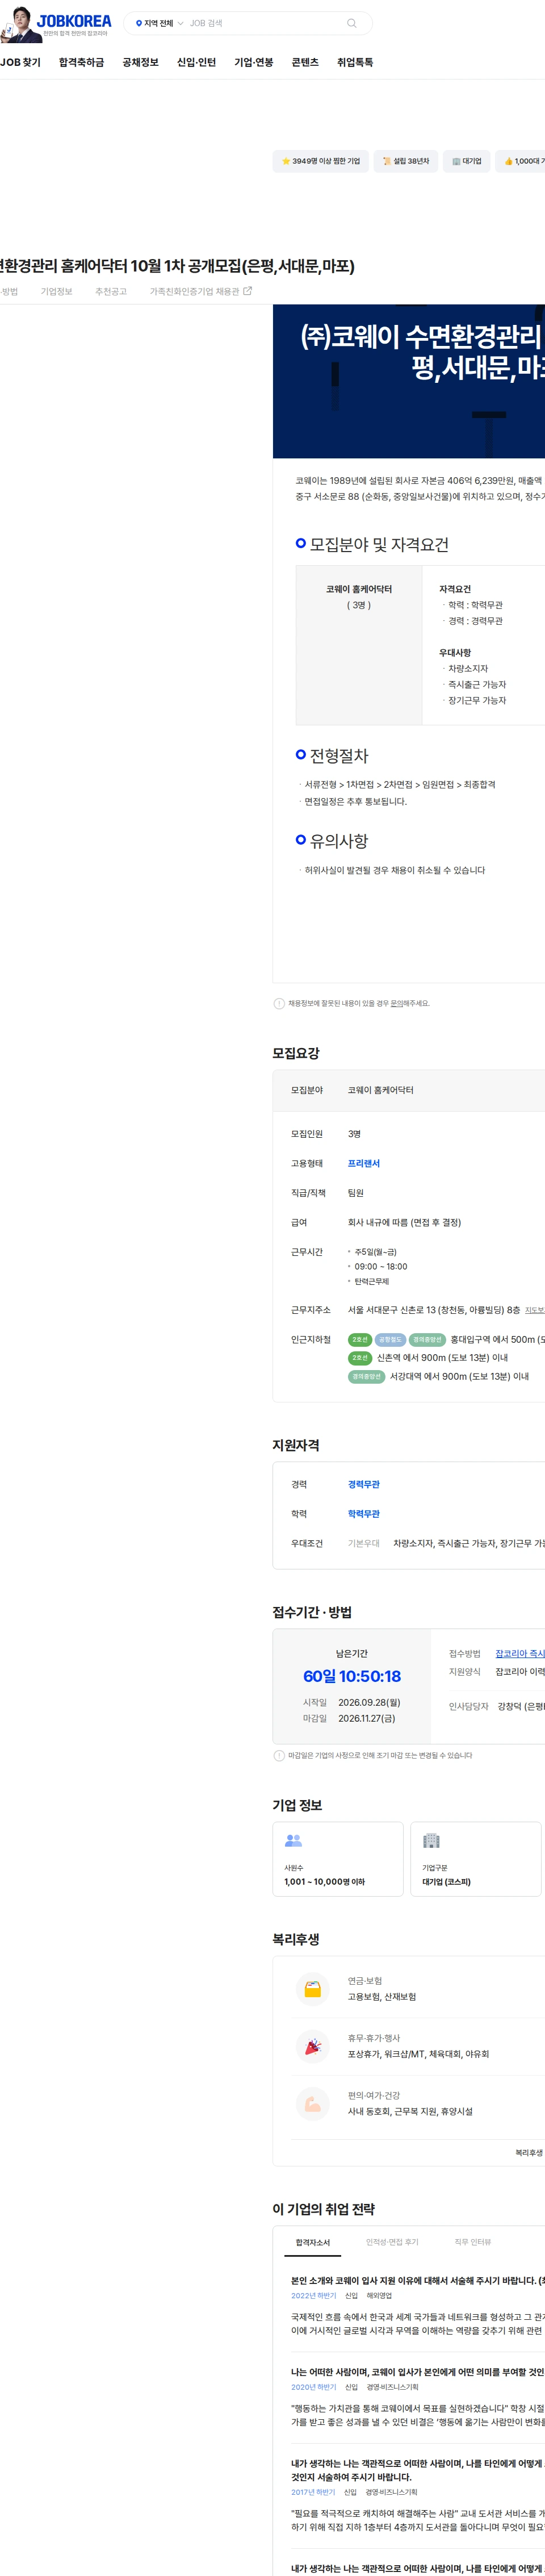Open the 복리후생 more link
Image resolution: width=545 pixels, height=2576 pixels.
pos(530,2153)
